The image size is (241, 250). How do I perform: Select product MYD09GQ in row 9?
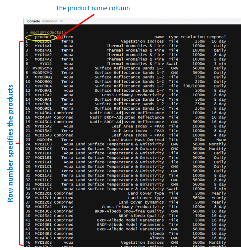[43, 77]
